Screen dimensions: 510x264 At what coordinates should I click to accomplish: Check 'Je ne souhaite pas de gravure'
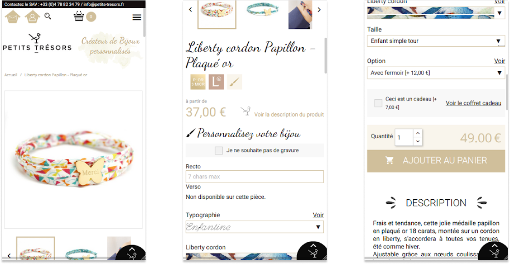[219, 151]
